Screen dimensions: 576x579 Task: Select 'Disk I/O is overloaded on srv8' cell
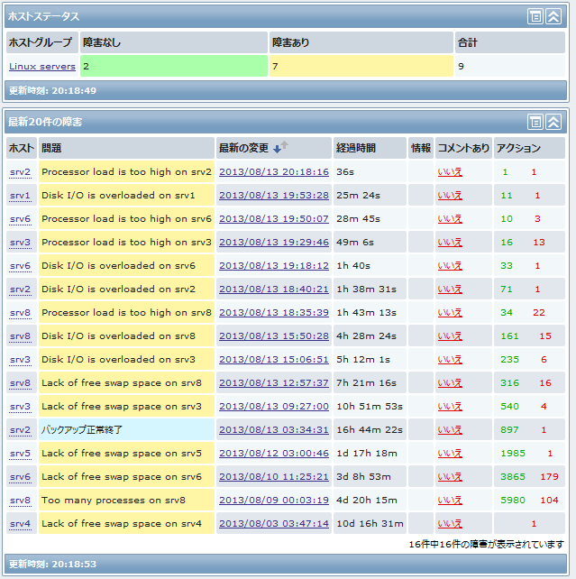126,336
